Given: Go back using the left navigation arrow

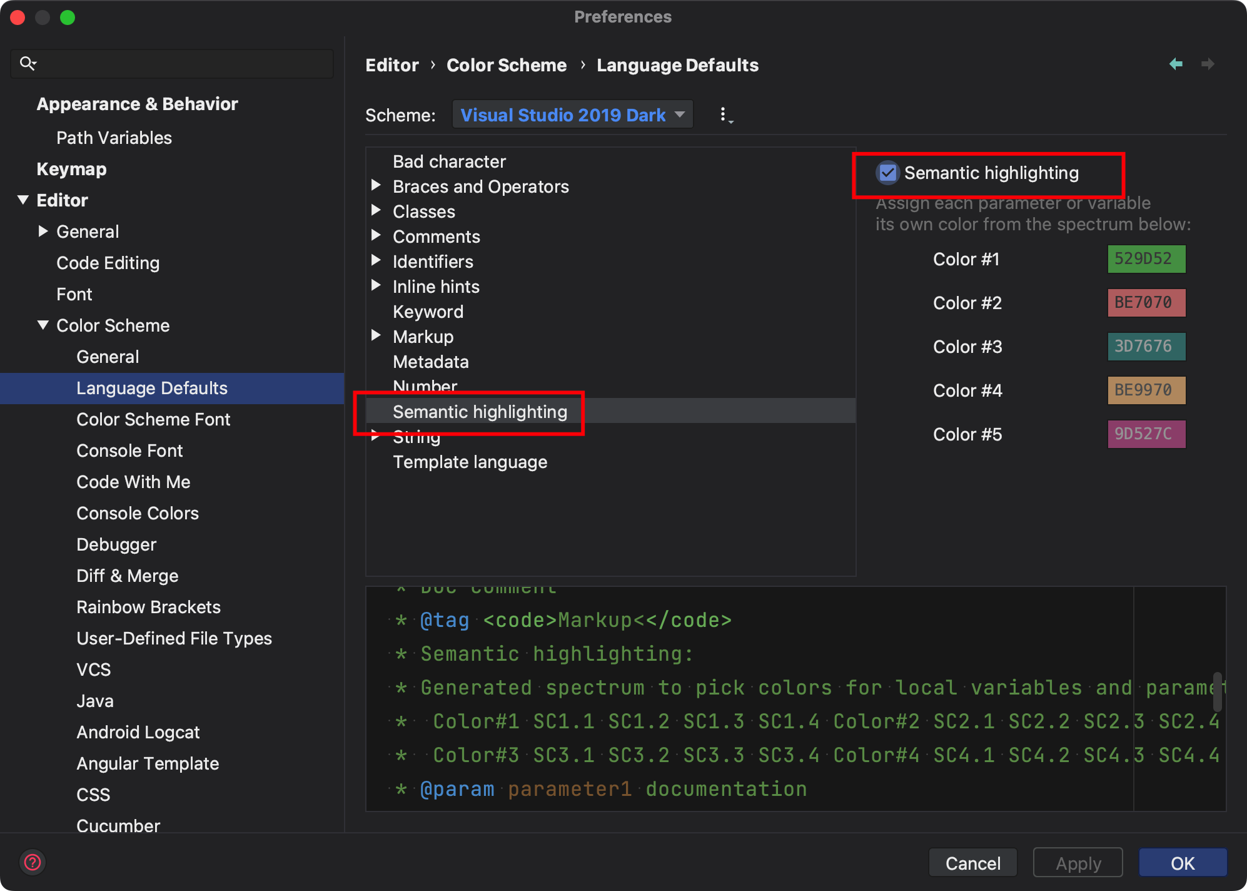Looking at the screenshot, I should [1176, 64].
